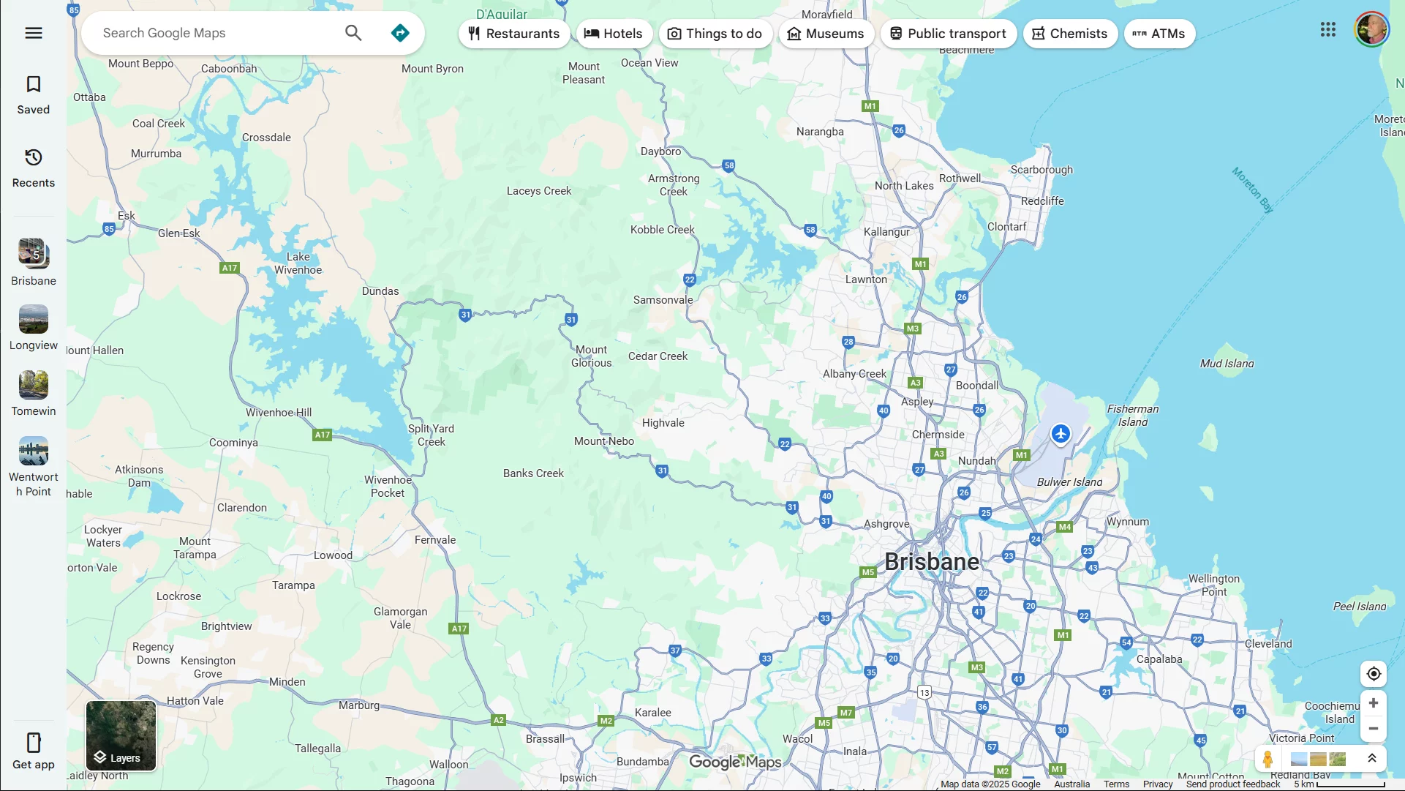Click the Dayboro town label
This screenshot has width=1405, height=791.
pyautogui.click(x=660, y=151)
